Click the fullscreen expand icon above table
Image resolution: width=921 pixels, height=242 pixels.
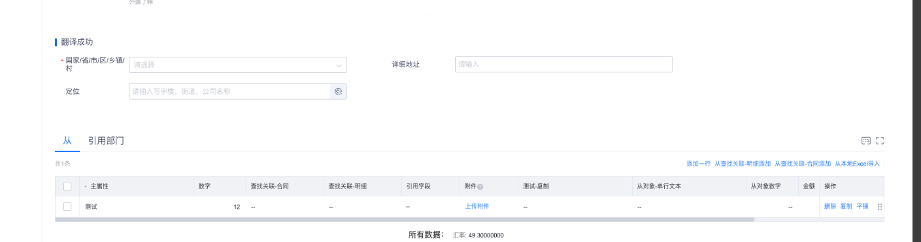tap(880, 141)
